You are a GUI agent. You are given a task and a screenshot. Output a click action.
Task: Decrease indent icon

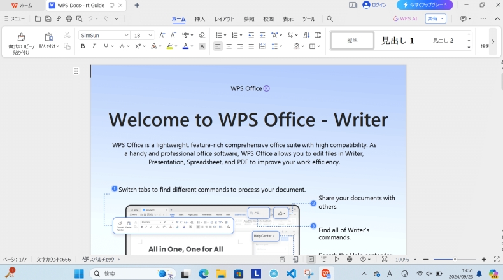[x=251, y=35]
